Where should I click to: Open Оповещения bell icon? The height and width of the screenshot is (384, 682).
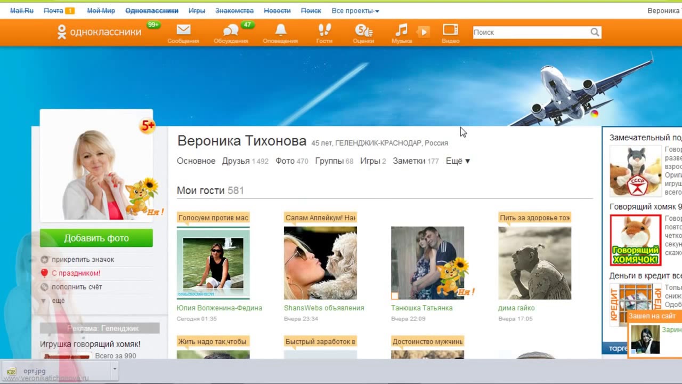[280, 33]
